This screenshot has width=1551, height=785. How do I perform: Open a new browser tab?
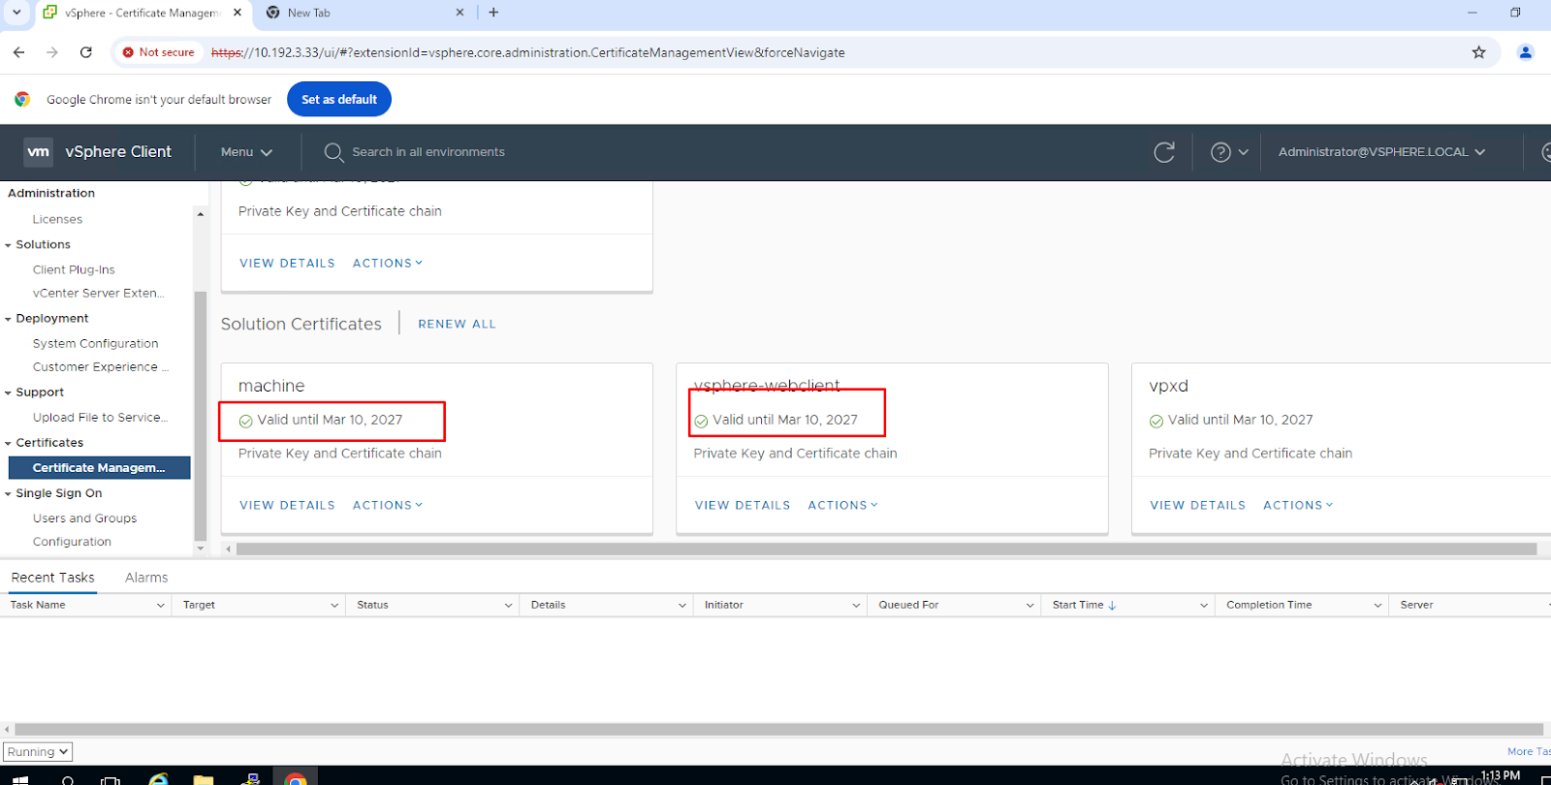(493, 13)
